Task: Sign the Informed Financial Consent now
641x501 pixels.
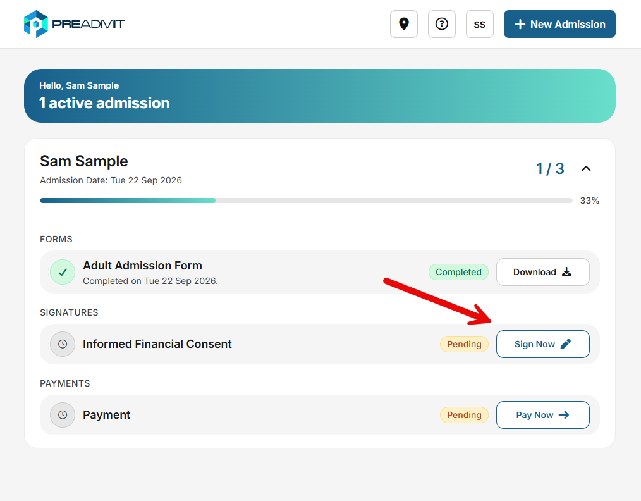Action: coord(542,344)
